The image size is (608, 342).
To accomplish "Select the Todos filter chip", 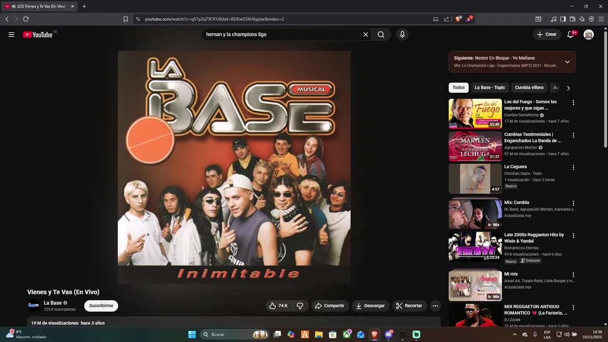I will [458, 87].
